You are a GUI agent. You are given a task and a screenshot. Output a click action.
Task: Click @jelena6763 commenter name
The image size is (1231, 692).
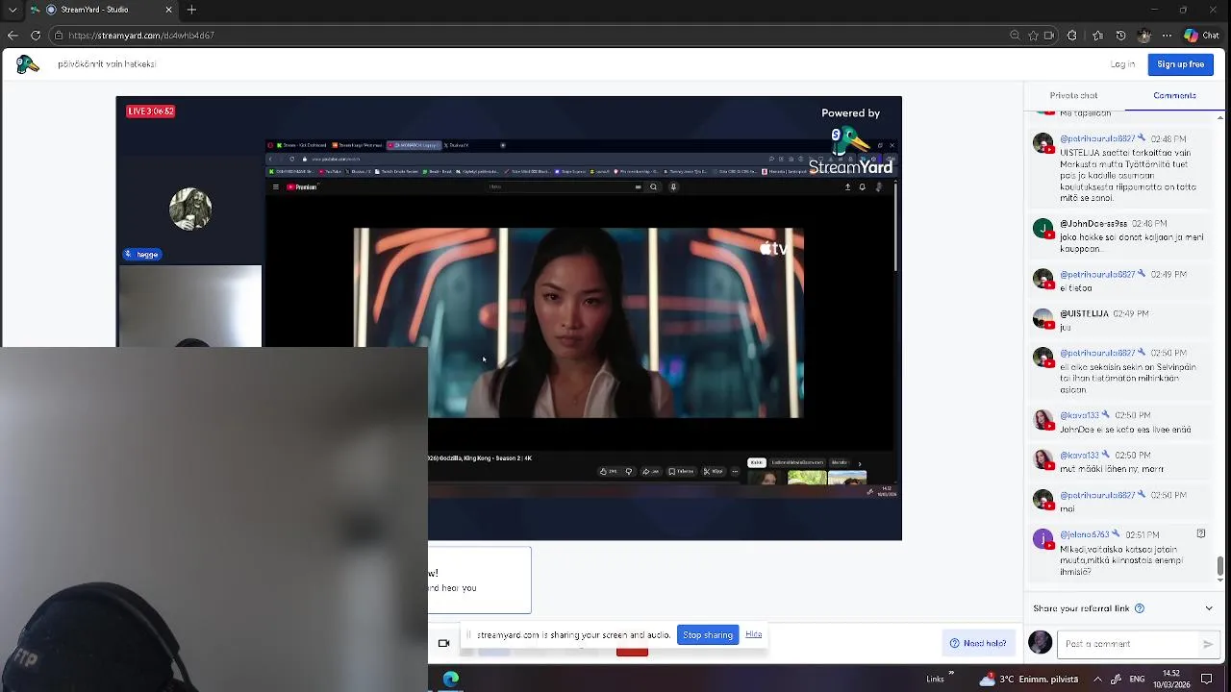[1084, 534]
